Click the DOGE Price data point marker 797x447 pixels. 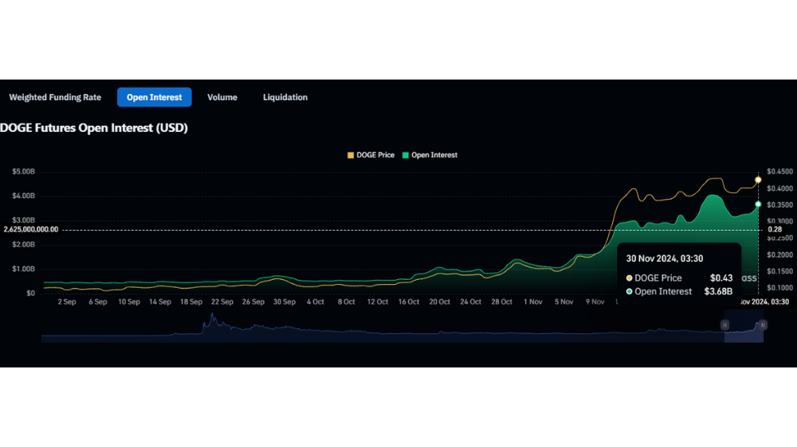(758, 180)
